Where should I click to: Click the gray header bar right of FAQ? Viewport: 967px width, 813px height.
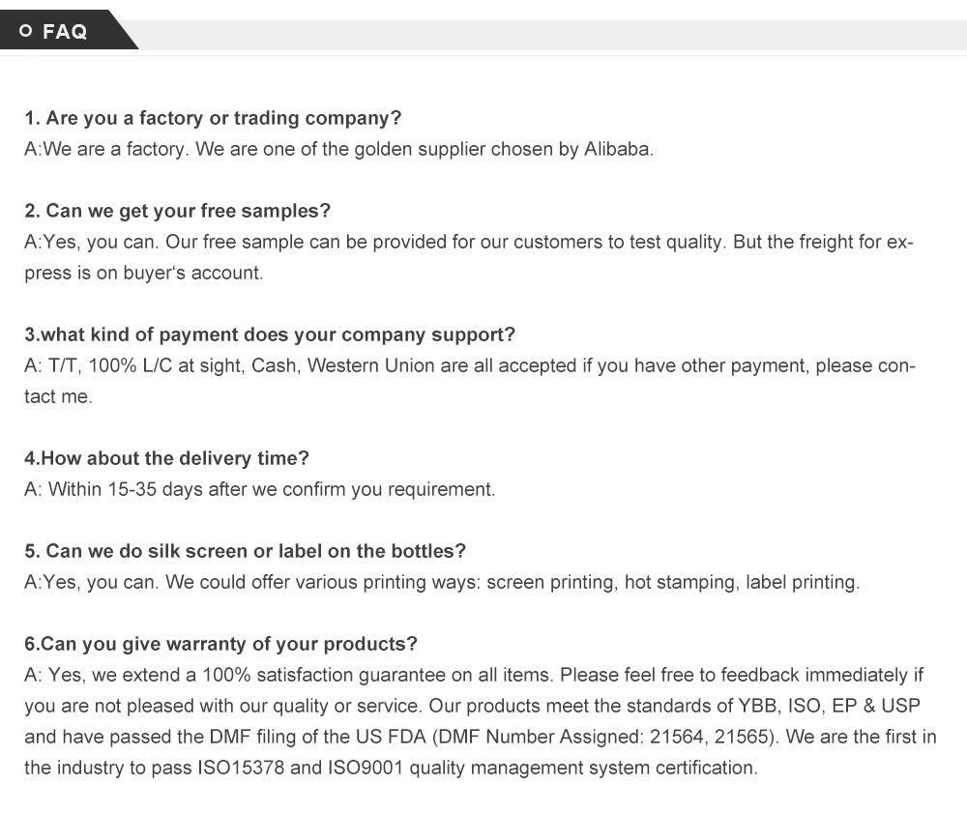point(551,35)
